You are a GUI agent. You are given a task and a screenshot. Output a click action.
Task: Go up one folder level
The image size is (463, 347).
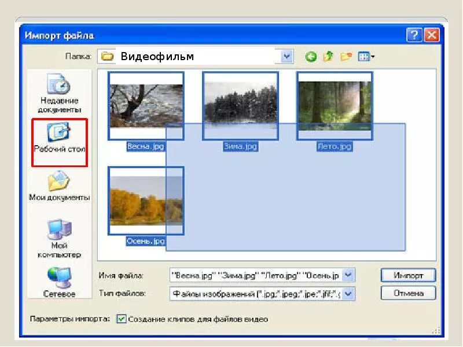click(328, 56)
